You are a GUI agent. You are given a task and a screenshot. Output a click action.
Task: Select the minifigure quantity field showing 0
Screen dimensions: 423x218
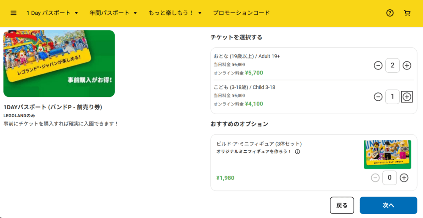(x=390, y=178)
